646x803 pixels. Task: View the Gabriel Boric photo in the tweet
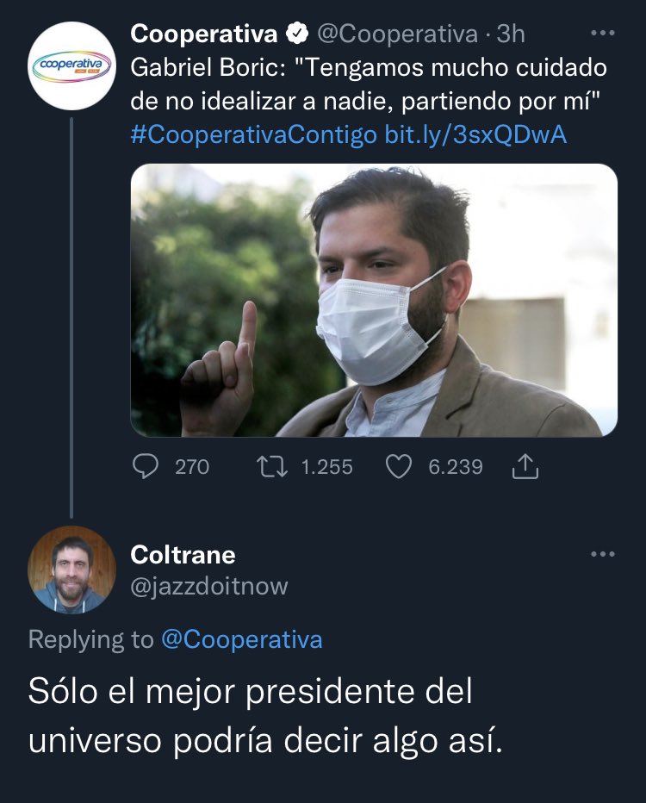(x=374, y=300)
